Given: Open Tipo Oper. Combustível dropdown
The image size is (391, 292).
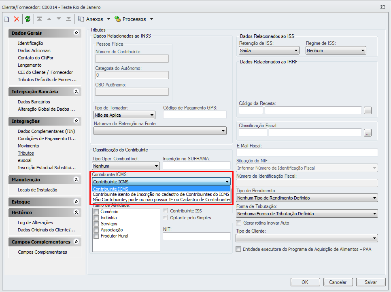Looking at the screenshot, I should pos(125,166).
